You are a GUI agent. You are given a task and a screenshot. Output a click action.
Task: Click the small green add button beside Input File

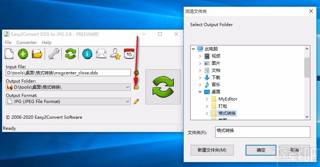[136, 73]
